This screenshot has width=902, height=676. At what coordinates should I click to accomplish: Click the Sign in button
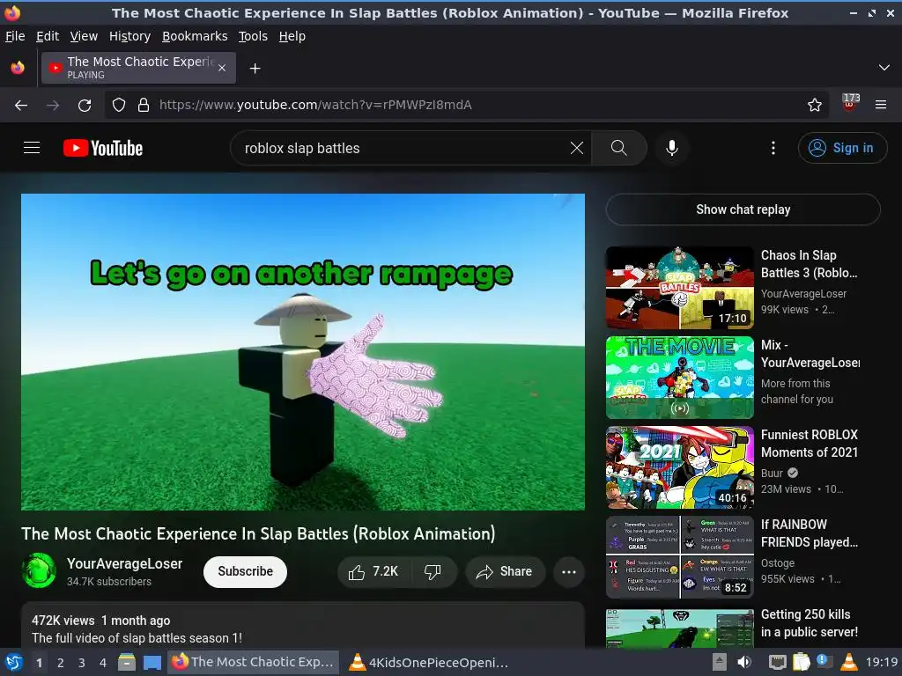[841, 148]
